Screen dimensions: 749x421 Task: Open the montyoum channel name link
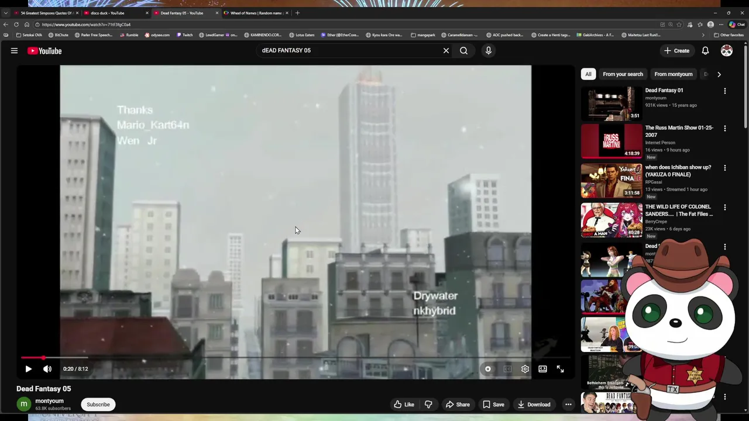pos(49,401)
